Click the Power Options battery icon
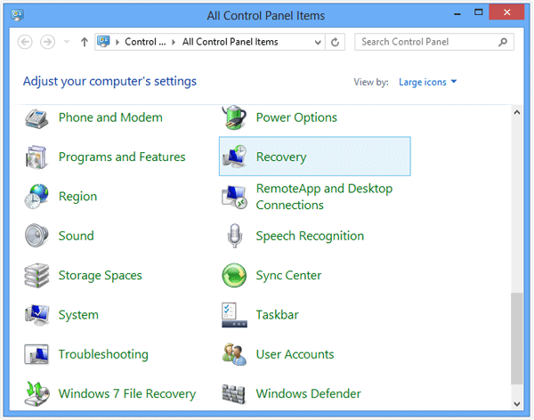The width and height of the screenshot is (534, 420). pyautogui.click(x=234, y=117)
